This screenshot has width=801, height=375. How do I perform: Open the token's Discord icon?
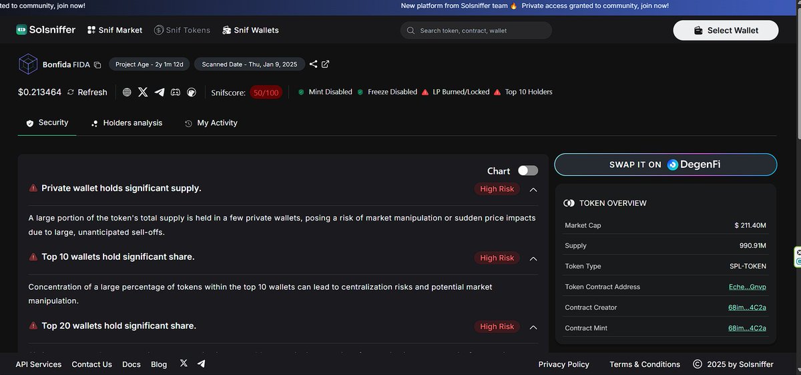(x=176, y=93)
